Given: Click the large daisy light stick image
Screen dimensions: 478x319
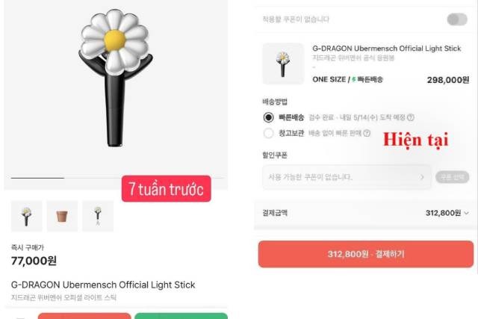Looking at the screenshot, I should pos(115,78).
